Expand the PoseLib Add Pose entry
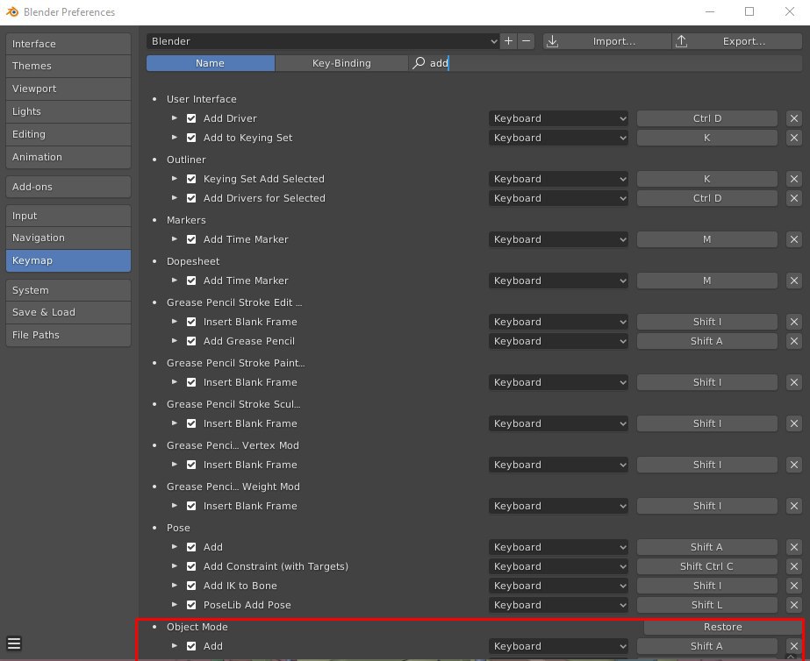The height and width of the screenshot is (661, 810). 175,604
